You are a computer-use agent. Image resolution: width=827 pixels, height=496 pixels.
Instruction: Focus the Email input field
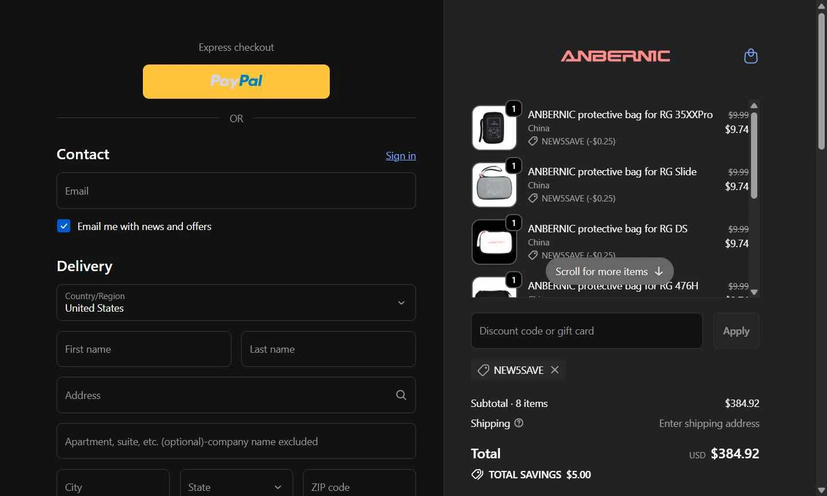click(236, 191)
